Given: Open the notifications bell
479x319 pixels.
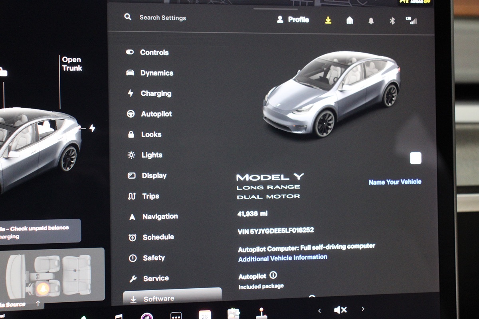Looking at the screenshot, I should point(371,21).
